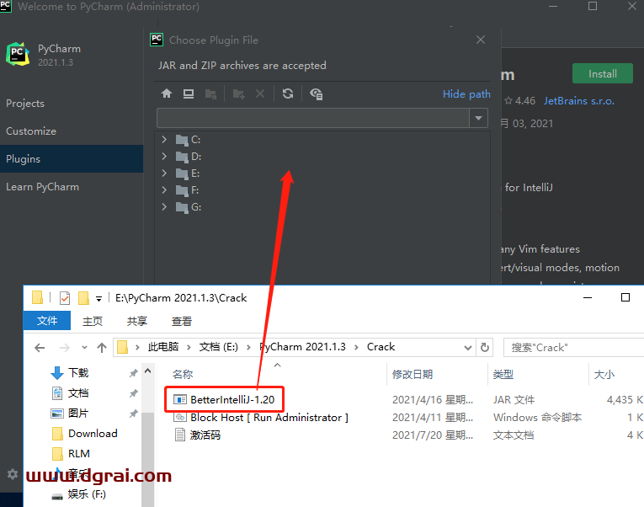Open the JetBrains s.r.o. vendor link
644x507 pixels.
tap(578, 101)
